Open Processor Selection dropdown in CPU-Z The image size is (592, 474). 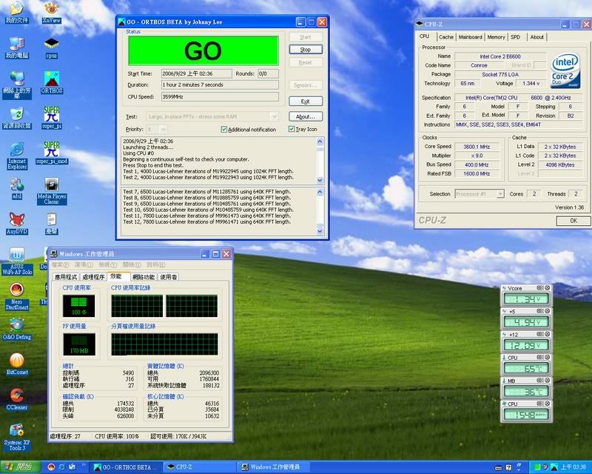pos(500,194)
